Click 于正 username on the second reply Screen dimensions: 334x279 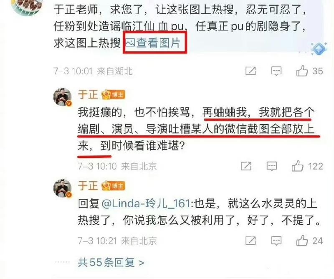(x=88, y=185)
